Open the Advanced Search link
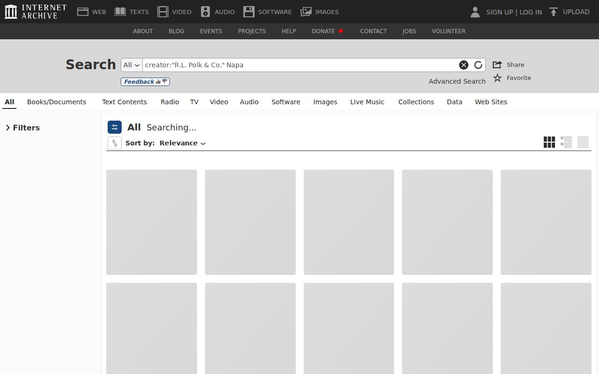This screenshot has width=599, height=374. click(457, 81)
